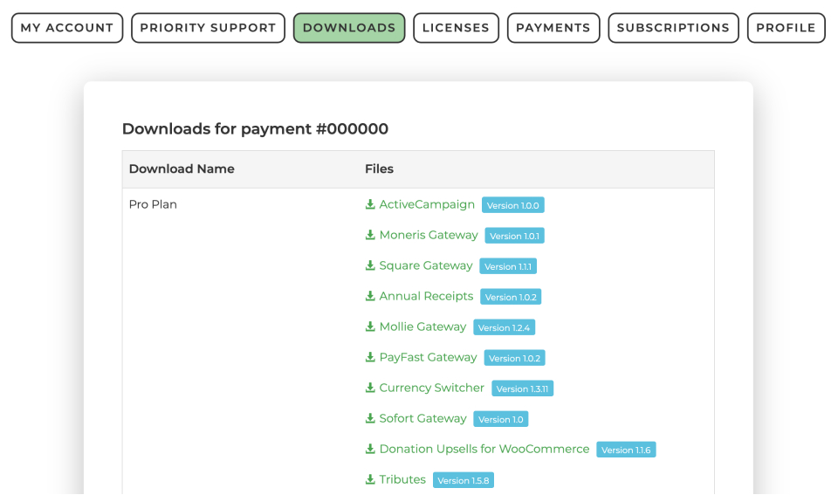Click the Version 1.0 badge beside Sofort Gateway
Viewport: 838px width, 495px height.
(x=501, y=419)
